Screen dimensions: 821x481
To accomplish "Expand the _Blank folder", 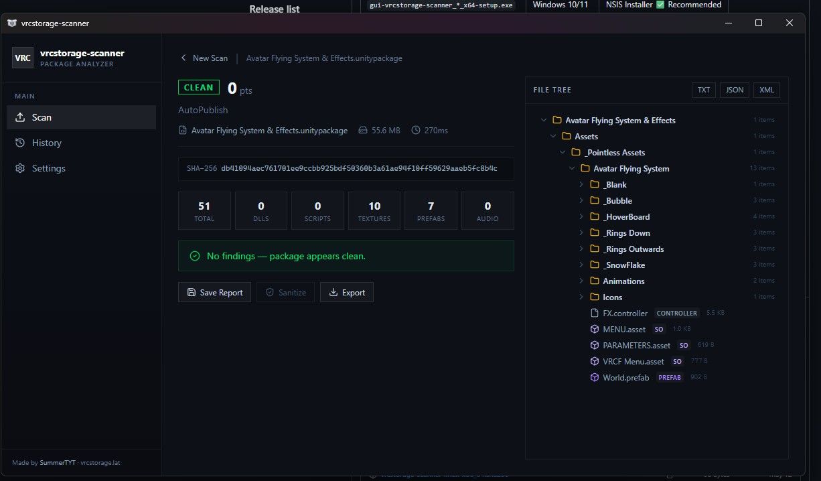I will click(581, 185).
